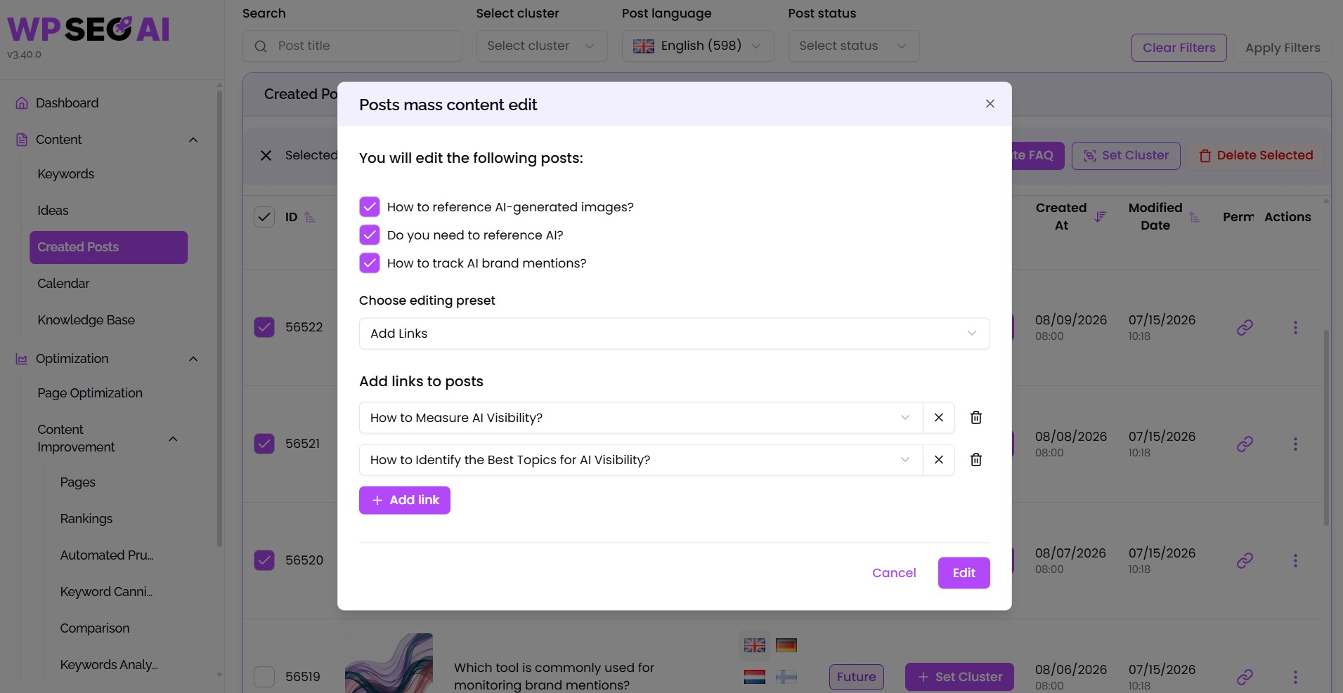This screenshot has height=693, width=1343.
Task: Open Dashboard from the sidebar
Action: [x=67, y=103]
